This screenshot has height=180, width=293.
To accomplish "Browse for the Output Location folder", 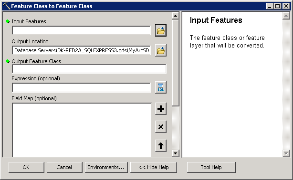I will [x=161, y=50].
